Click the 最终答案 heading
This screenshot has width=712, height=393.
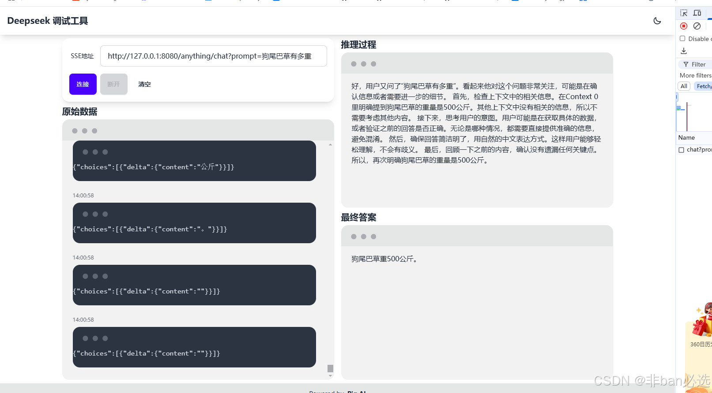coord(358,217)
